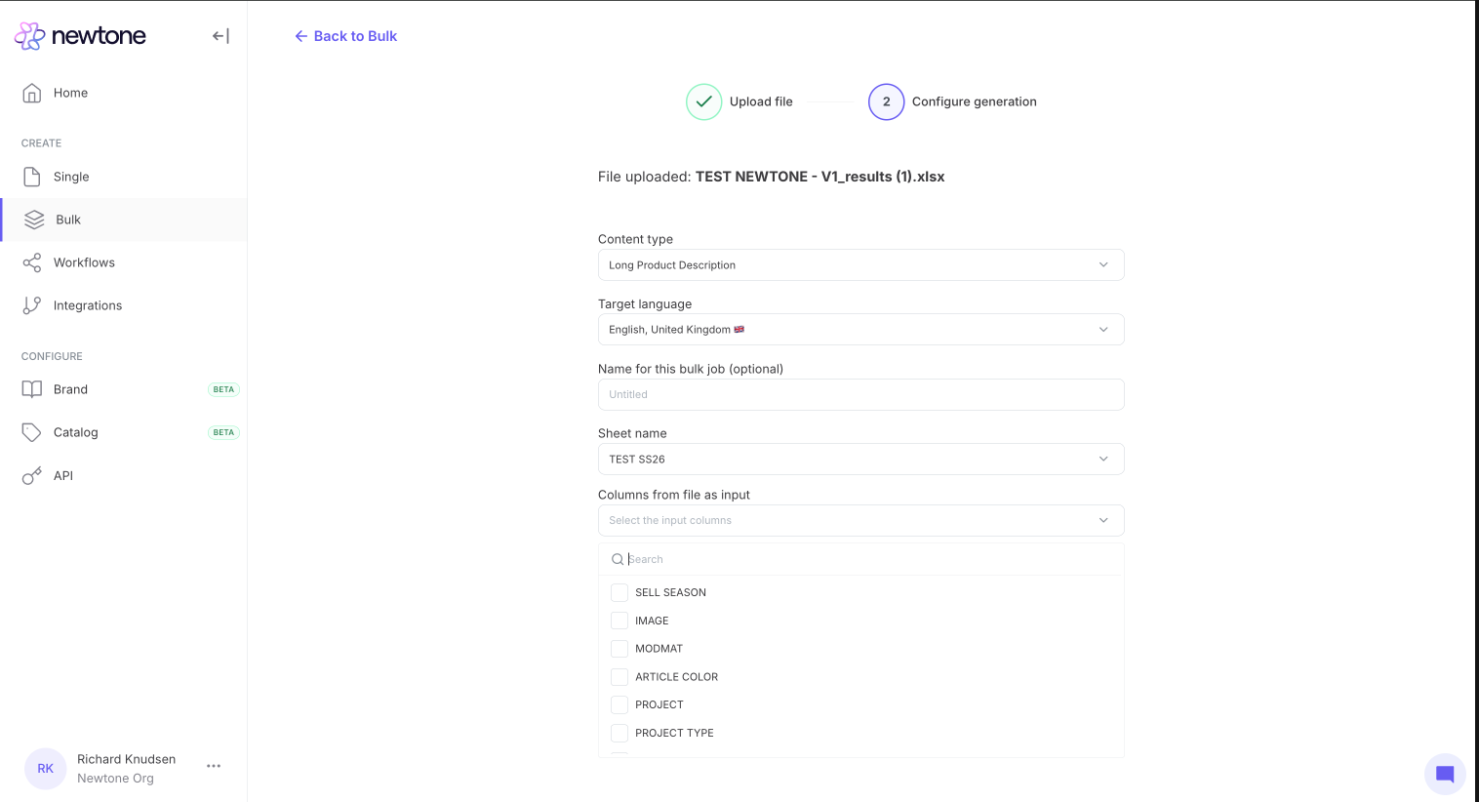Click the newtone logo
1479x802 pixels.
[x=80, y=36]
